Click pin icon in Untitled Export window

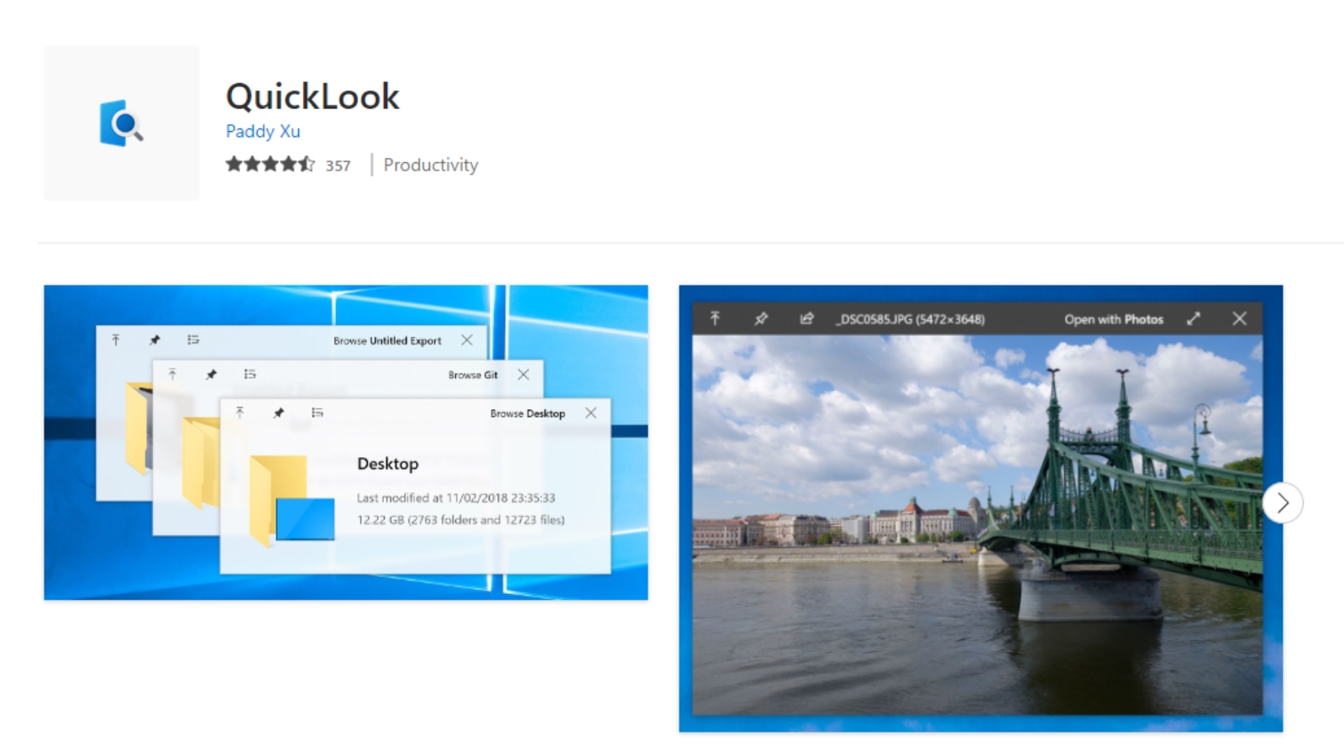click(x=155, y=340)
